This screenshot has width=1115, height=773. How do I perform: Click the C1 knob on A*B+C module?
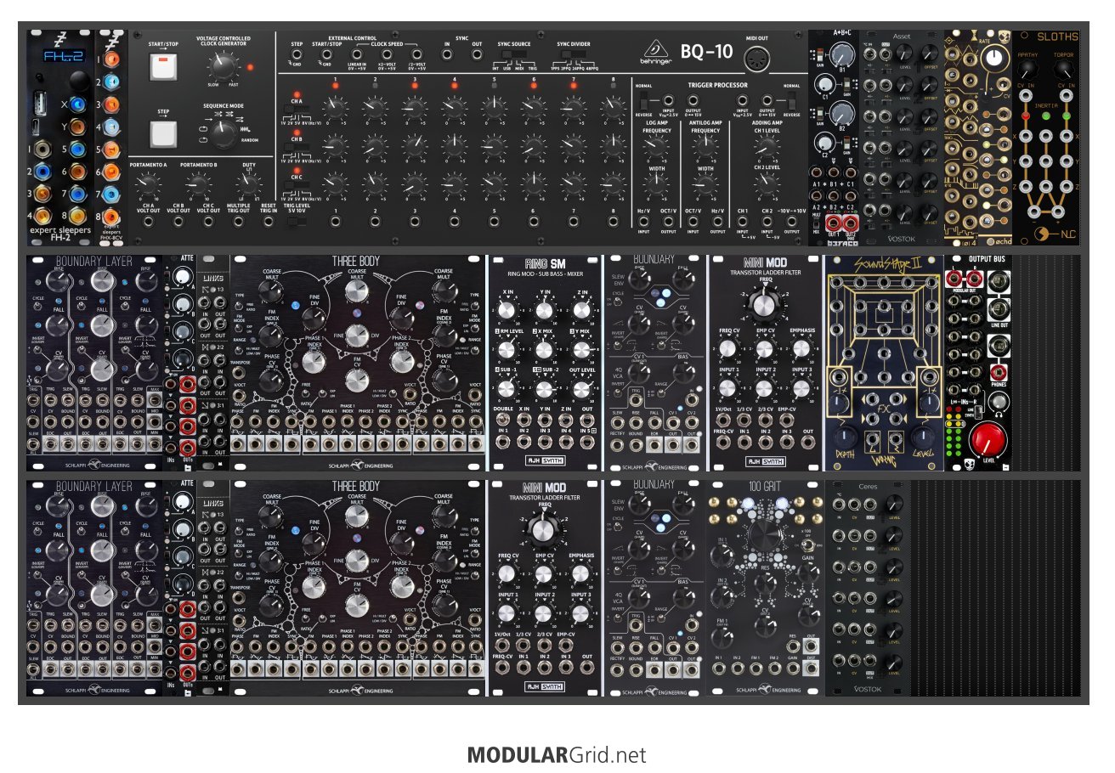pyautogui.click(x=824, y=85)
